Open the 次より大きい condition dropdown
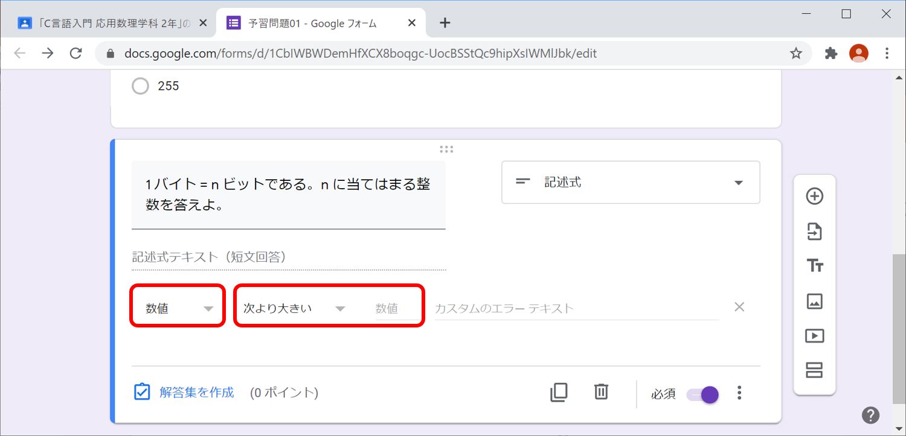The width and height of the screenshot is (906, 436). (294, 308)
